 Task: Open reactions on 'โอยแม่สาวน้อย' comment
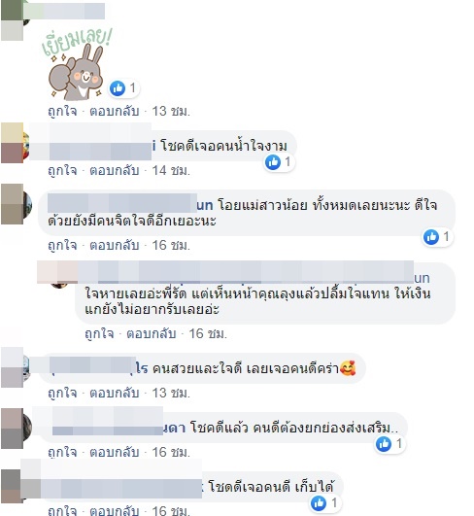coord(437,236)
